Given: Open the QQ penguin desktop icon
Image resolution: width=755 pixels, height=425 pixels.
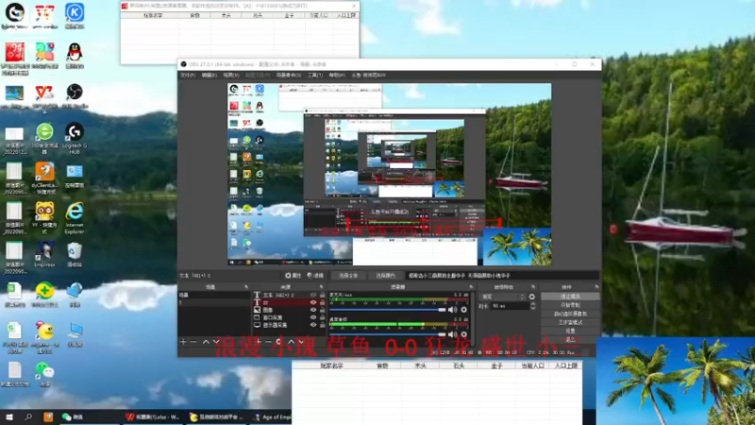Looking at the screenshot, I should point(75,55).
